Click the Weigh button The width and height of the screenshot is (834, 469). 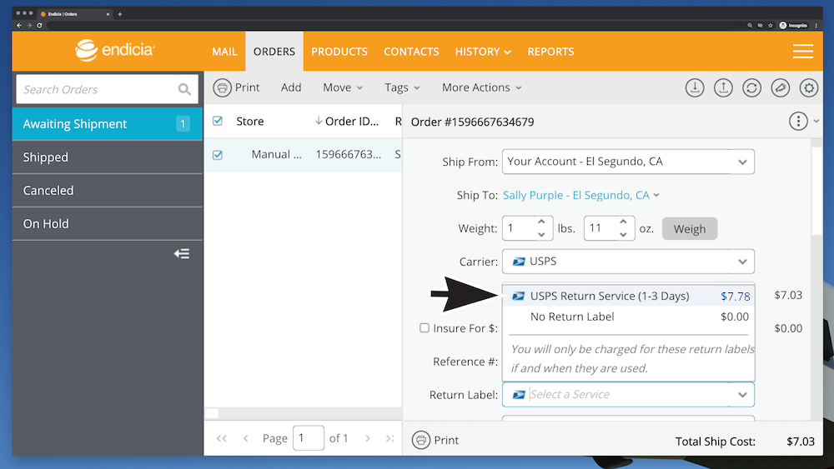coord(690,228)
